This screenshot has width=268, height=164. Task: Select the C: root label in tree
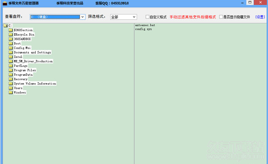(x=10, y=25)
